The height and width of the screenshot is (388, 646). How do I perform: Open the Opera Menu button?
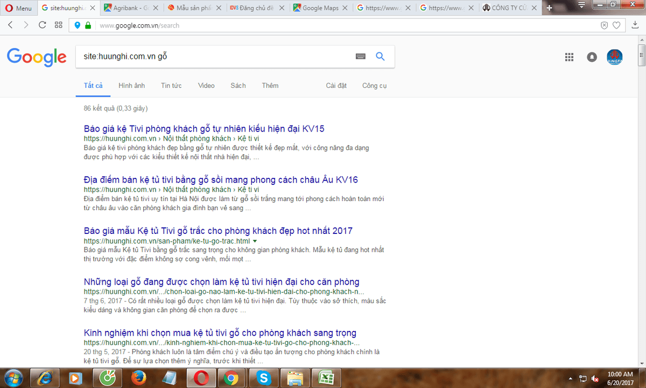tap(19, 8)
